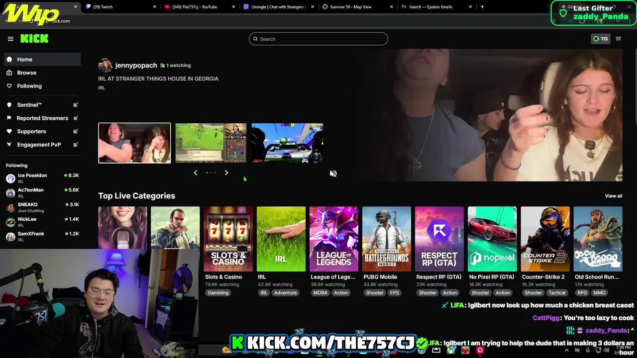The image size is (637, 358).
Task: Click the Reported Streamers flag icon
Action: coord(9,118)
